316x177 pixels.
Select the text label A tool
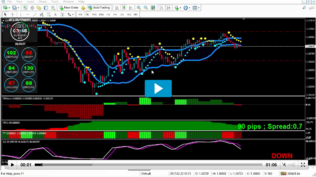click(55, 15)
